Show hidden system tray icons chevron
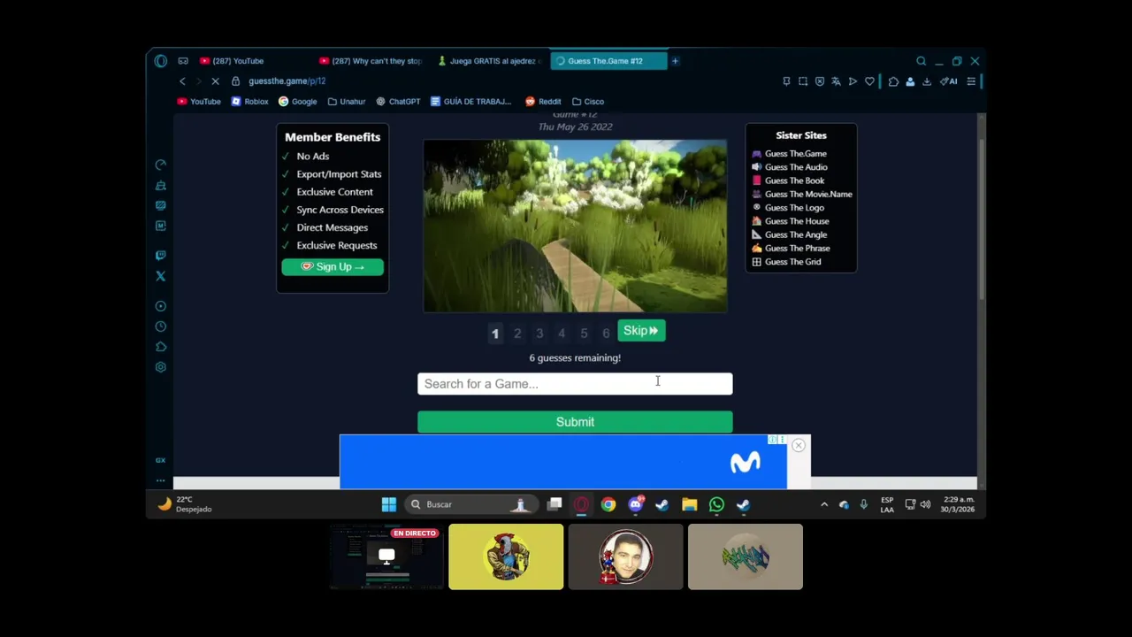1132x637 pixels. point(824,504)
